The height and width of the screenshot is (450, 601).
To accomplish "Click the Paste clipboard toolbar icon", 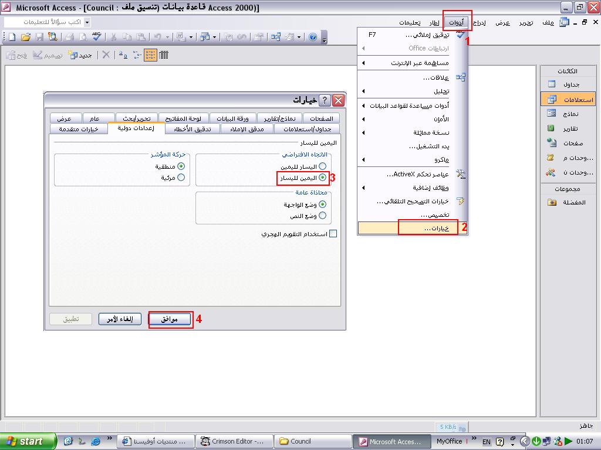I will pyautogui.click(x=141, y=37).
